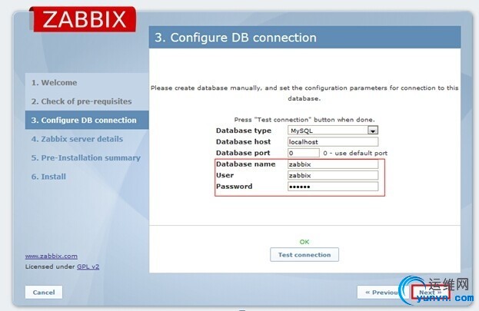The width and height of the screenshot is (479, 311).
Task: Focus the Password input field
Action: (333, 187)
